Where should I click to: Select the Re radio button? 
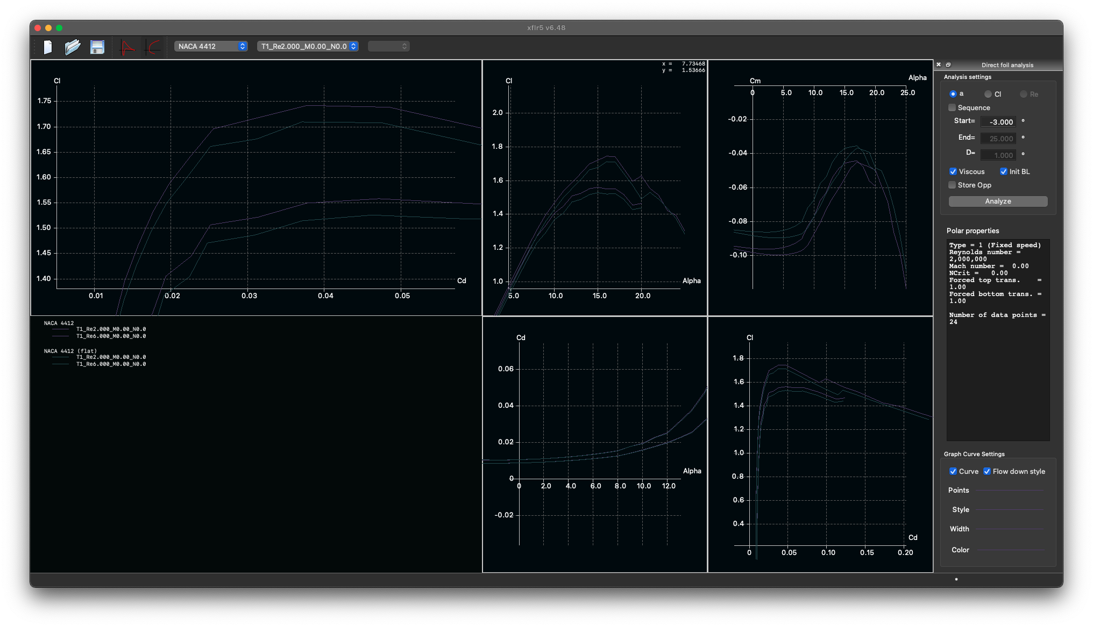pyautogui.click(x=1024, y=94)
